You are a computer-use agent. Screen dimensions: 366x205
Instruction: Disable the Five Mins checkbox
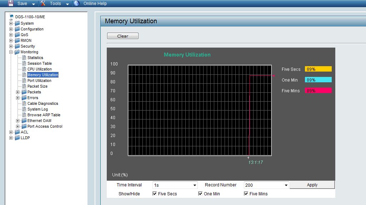coord(246,194)
